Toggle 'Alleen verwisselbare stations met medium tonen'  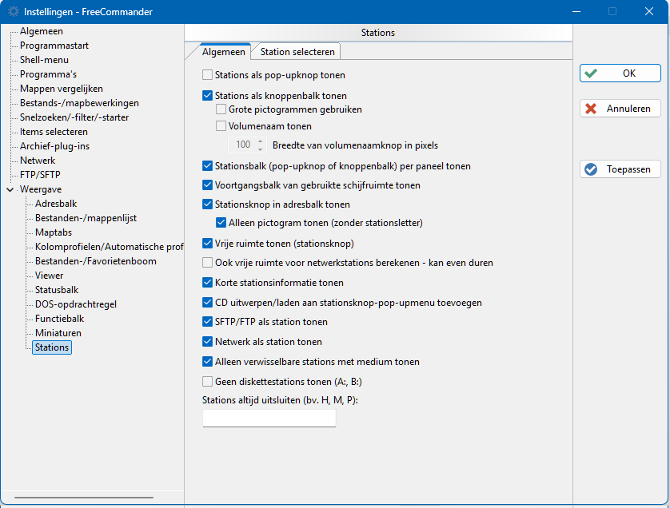208,362
